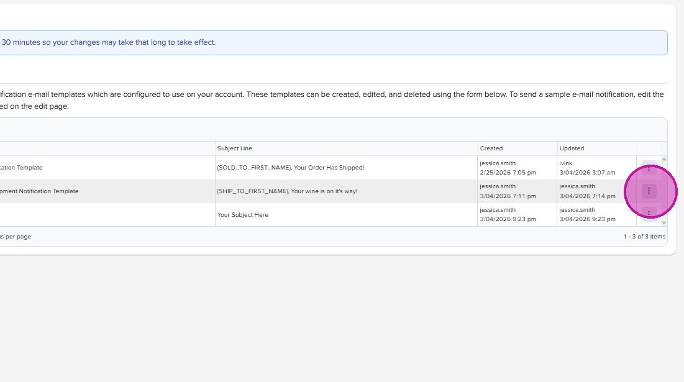684x382 pixels.
Task: Open three-dot menu for wine shipment template
Action: point(649,191)
